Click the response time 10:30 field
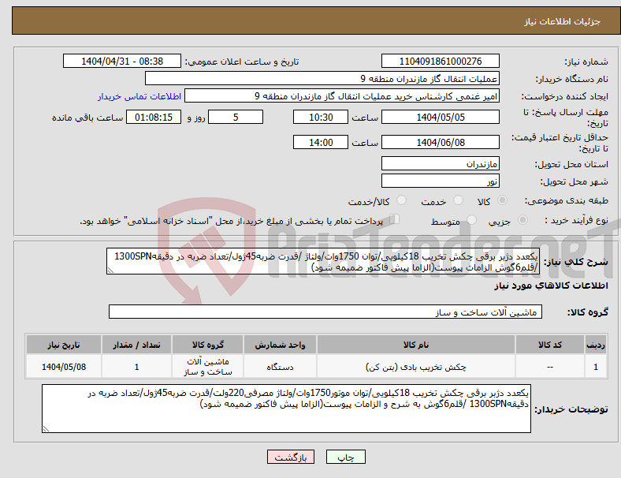Screen dimensions: 621x478 [321, 117]
